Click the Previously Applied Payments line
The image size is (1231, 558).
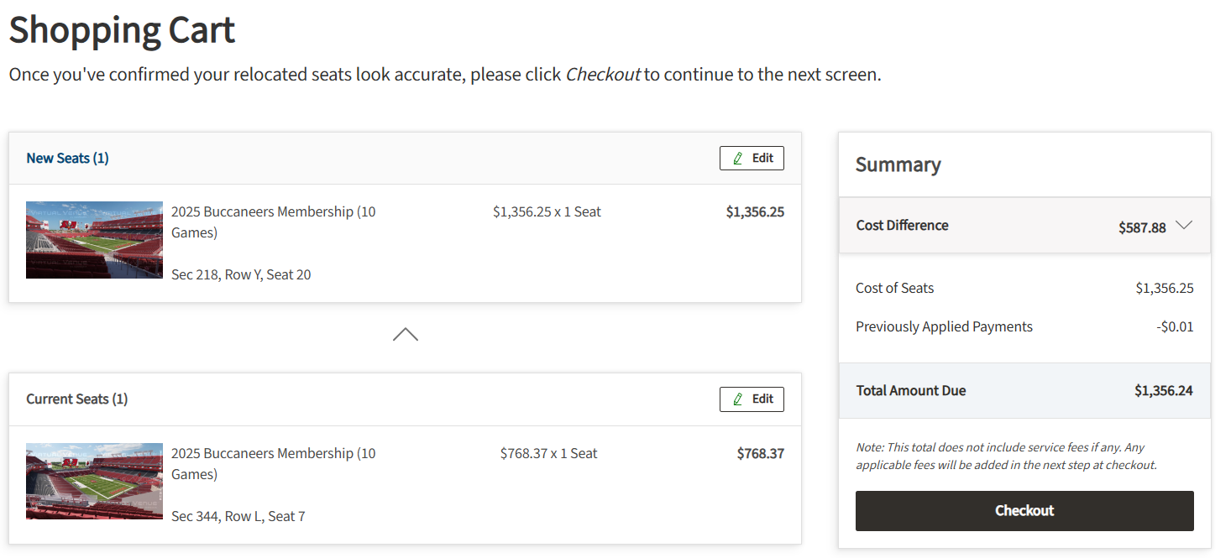(x=944, y=327)
